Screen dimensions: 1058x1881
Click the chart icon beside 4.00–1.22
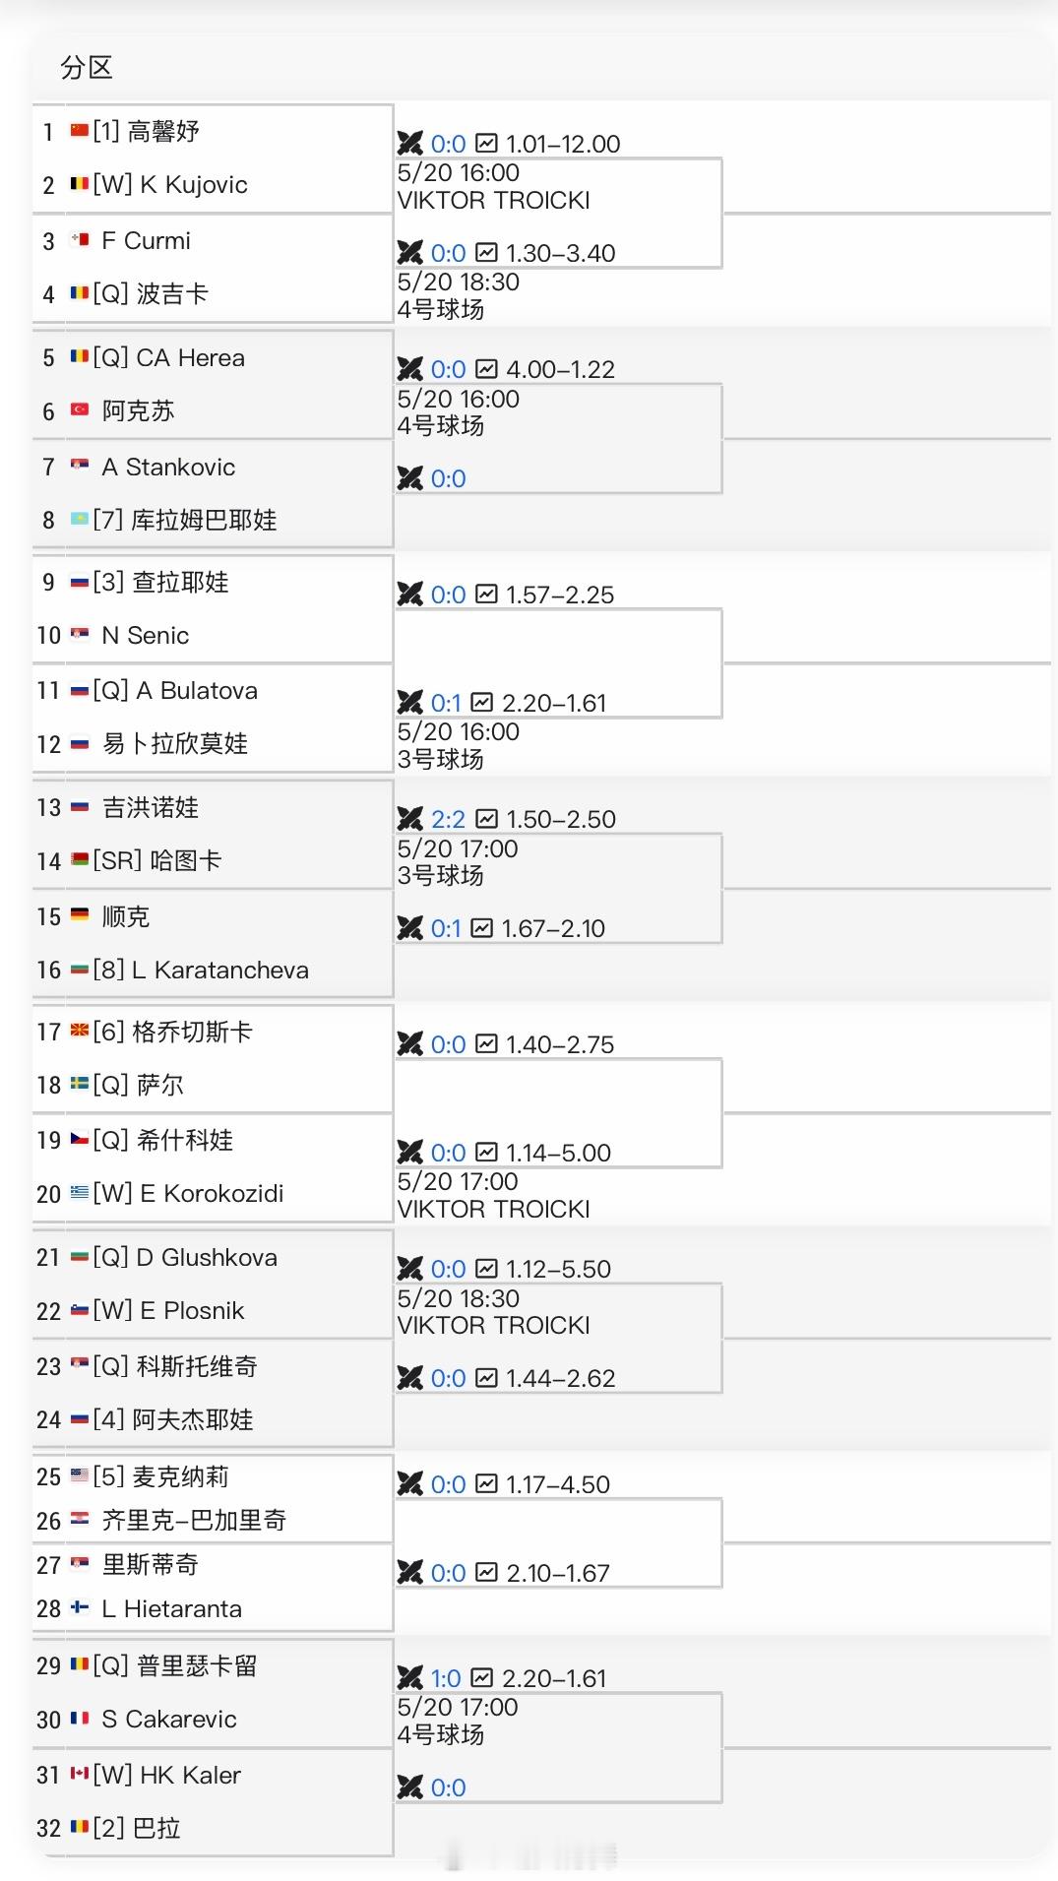pyautogui.click(x=486, y=369)
